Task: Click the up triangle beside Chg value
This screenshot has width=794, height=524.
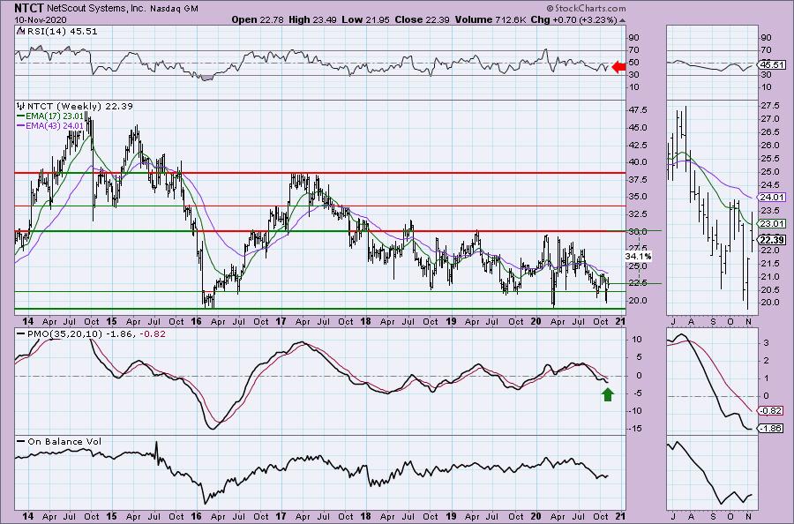Action: [x=622, y=21]
